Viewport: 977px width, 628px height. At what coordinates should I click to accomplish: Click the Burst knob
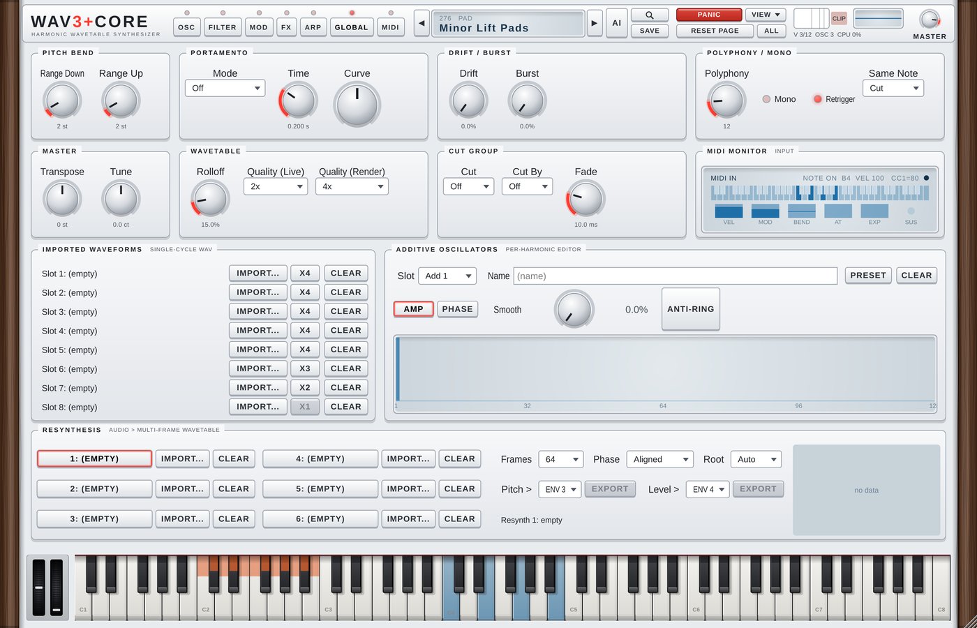[x=527, y=101]
